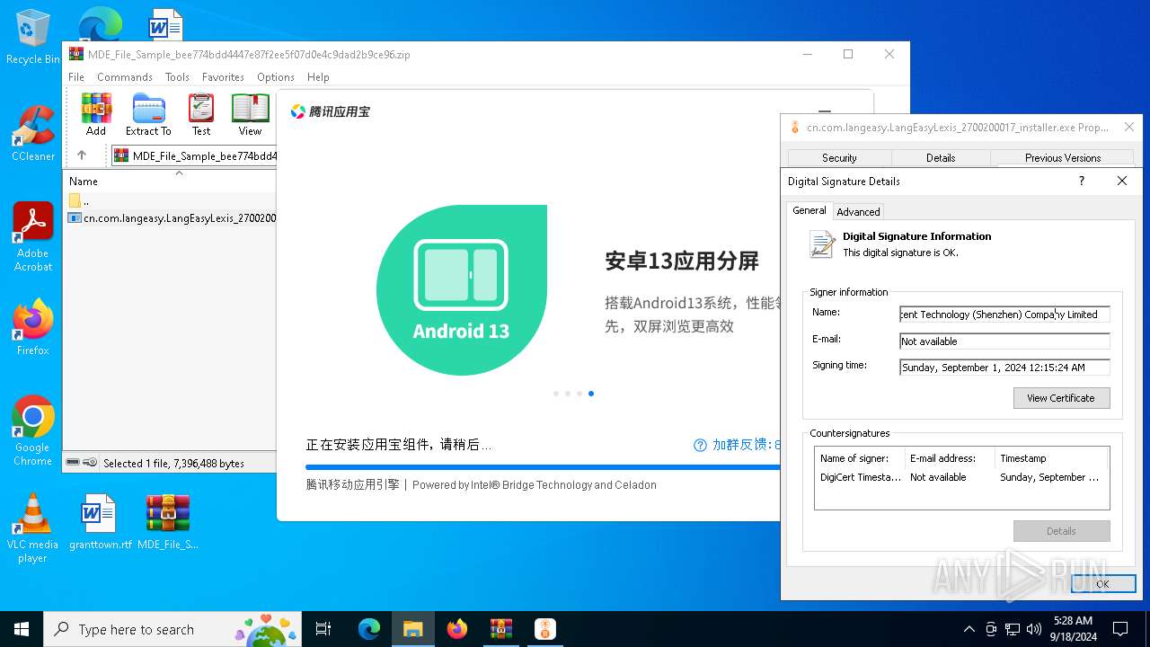Click the installation progress bar
The height and width of the screenshot is (647, 1150).
[x=543, y=467]
